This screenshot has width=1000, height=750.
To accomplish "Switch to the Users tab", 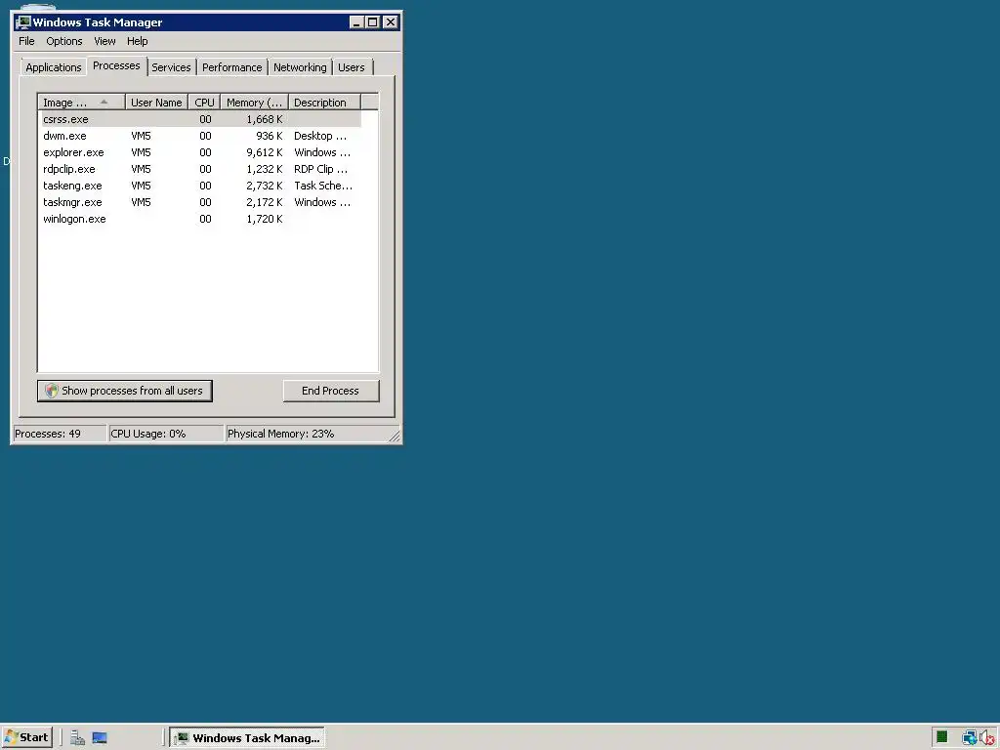I will pyautogui.click(x=352, y=67).
